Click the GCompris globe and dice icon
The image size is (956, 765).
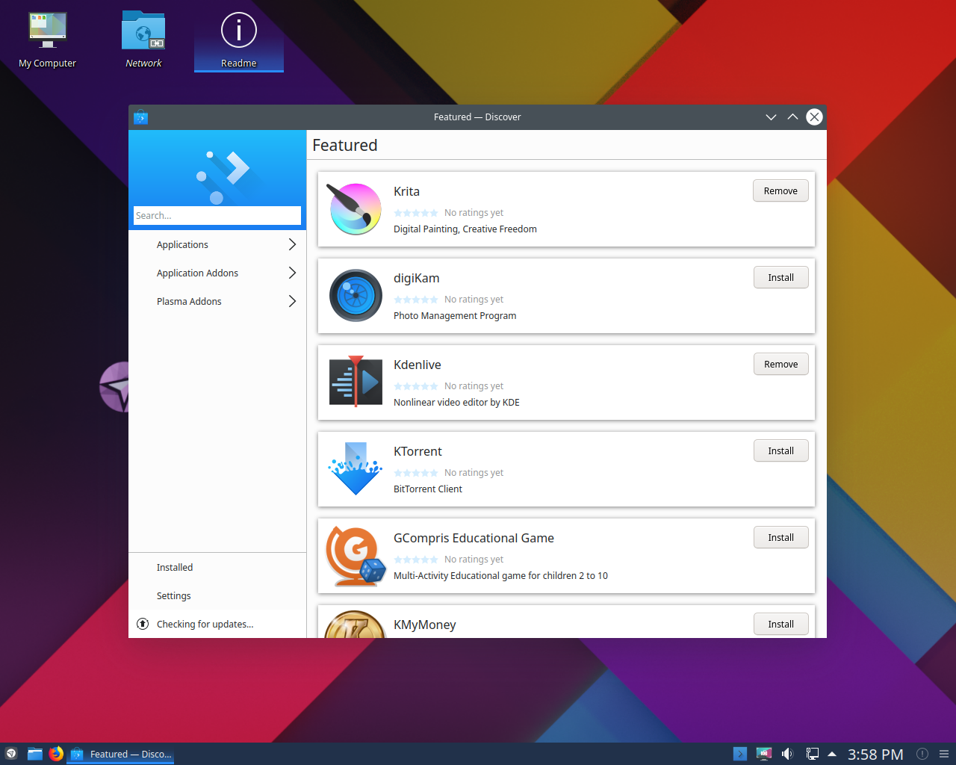coord(356,555)
